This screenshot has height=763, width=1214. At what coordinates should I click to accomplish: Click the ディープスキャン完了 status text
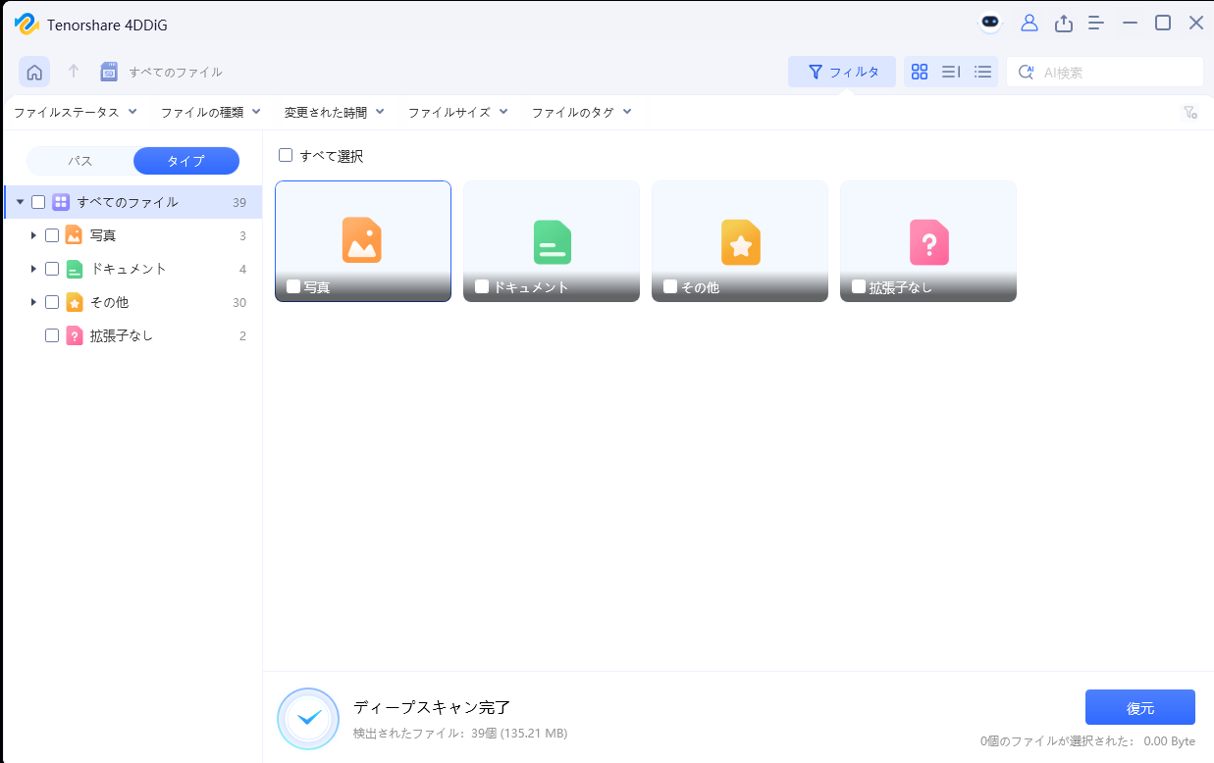432,707
